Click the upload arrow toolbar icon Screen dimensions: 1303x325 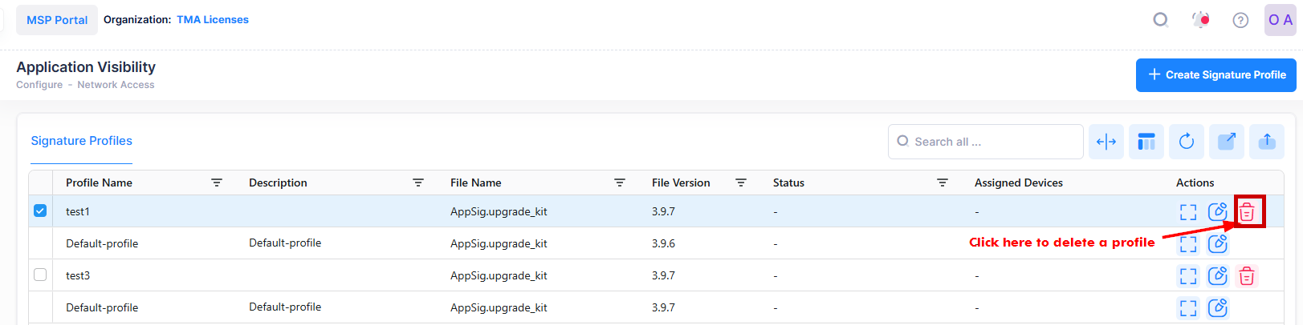[x=1267, y=142]
